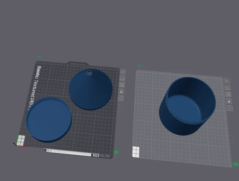Remove all objects from plate 02
This screenshot has height=181, width=239.
click(227, 81)
